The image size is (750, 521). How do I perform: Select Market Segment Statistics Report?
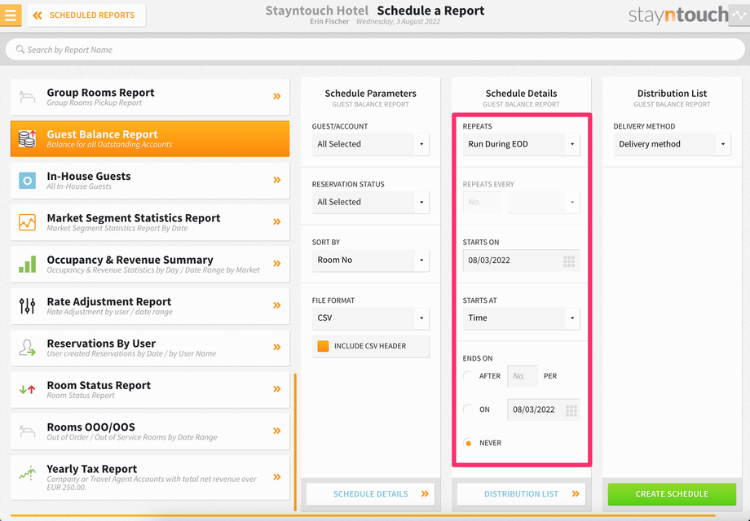pos(150,222)
